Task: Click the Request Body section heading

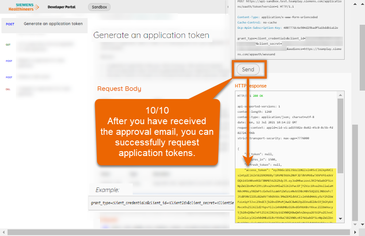Action: (x=119, y=89)
